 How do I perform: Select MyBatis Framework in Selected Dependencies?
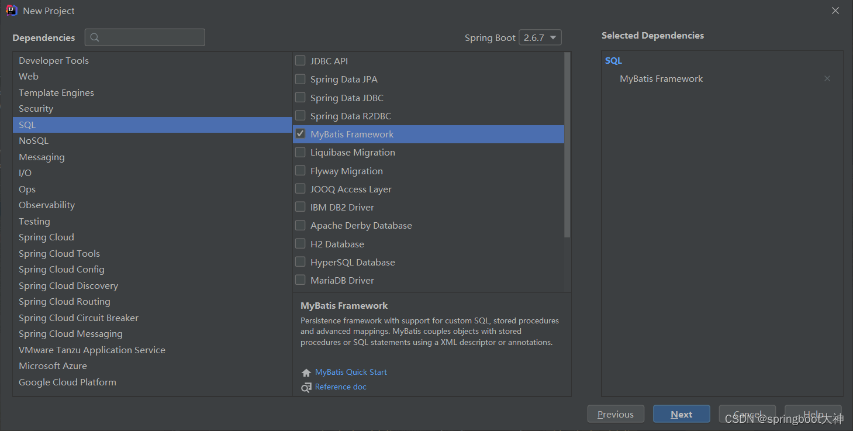661,78
